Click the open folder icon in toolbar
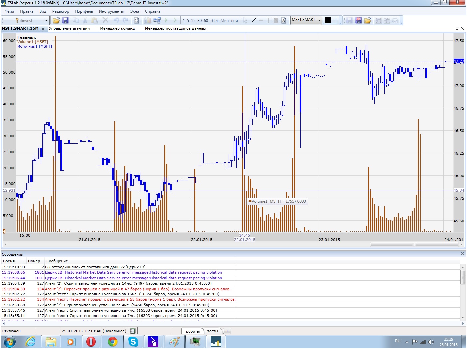This screenshot has width=467, height=349. pyautogui.click(x=56, y=21)
